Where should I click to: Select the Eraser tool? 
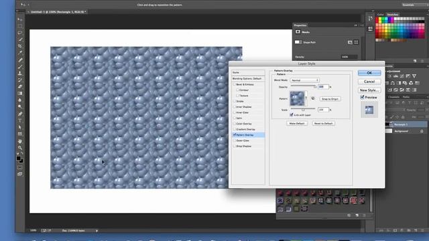[19, 86]
